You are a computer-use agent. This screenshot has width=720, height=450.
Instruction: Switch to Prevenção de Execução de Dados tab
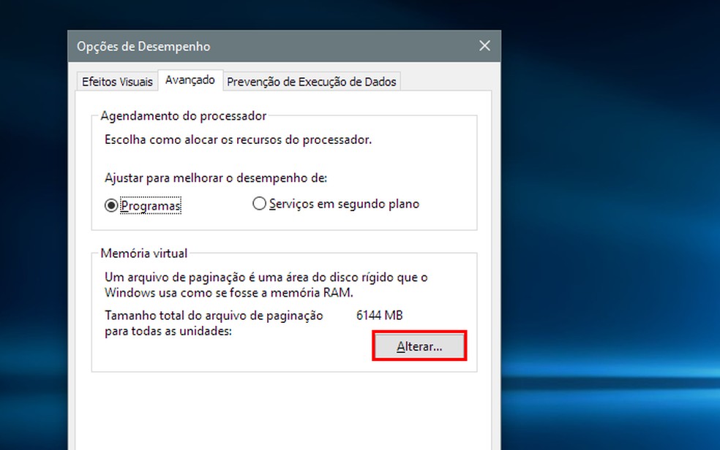coord(311,82)
